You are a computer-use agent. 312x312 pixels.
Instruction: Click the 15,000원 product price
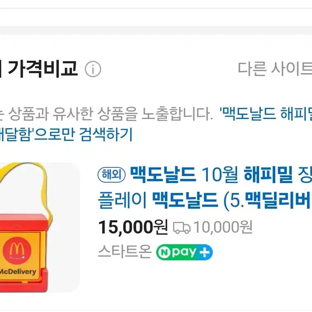point(133,227)
